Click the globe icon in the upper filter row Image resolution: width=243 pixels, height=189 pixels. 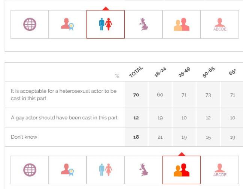(x=30, y=24)
